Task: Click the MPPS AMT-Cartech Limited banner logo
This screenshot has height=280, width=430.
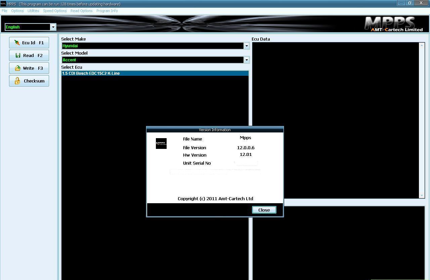Action: 393,24
